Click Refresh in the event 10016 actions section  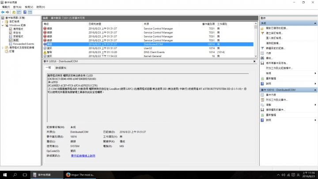pos(271,115)
